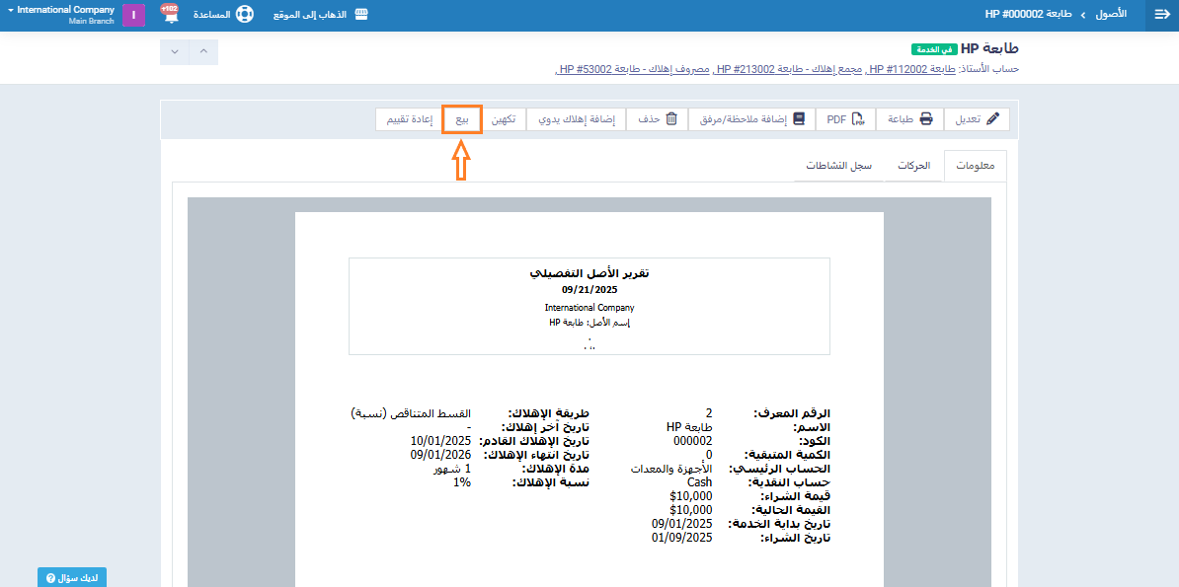This screenshot has width=1179, height=587.
Task: Click the Edit (تعديل) pencil button
Action: (x=978, y=119)
